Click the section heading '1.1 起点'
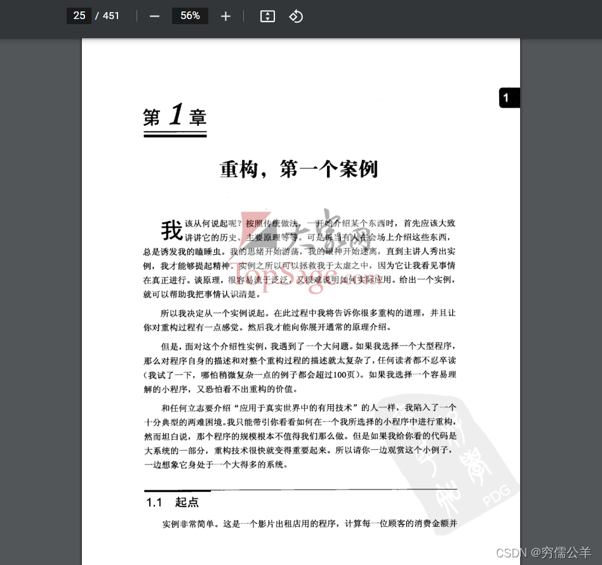 [x=172, y=502]
